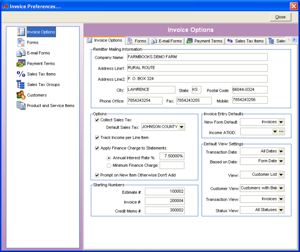Open Income ATIGD lookup with ellipsis button
Screen dimensions: 300x252
[281, 131]
